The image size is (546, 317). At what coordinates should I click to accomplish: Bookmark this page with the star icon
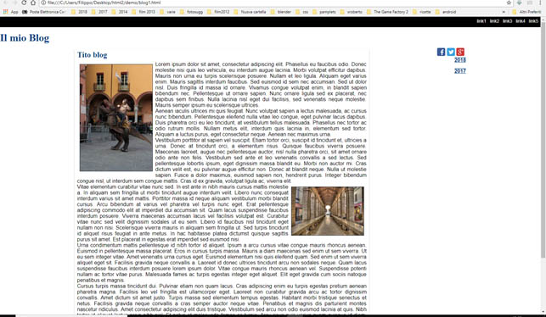(x=509, y=3)
